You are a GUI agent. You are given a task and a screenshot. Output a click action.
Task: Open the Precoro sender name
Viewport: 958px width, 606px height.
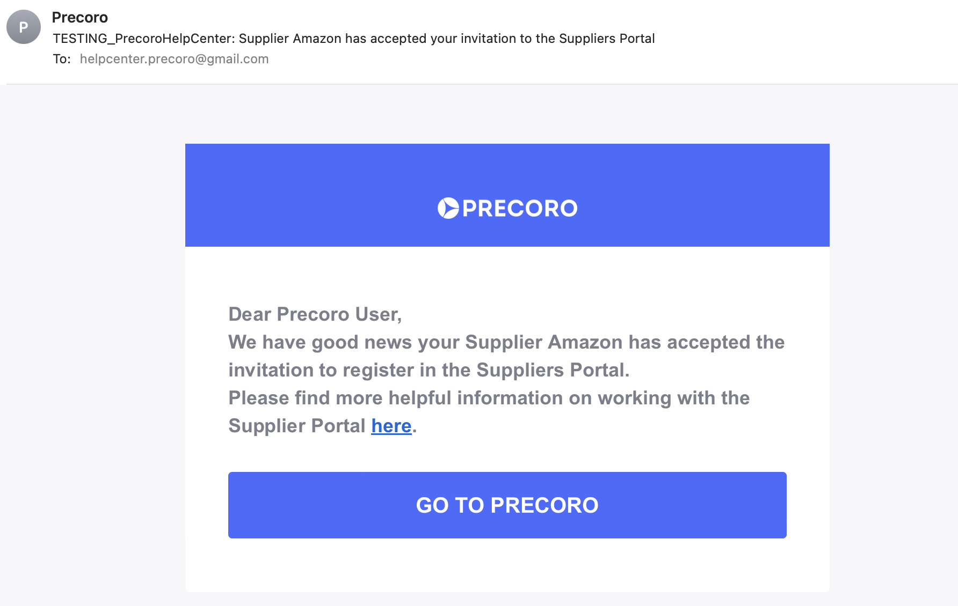point(80,18)
